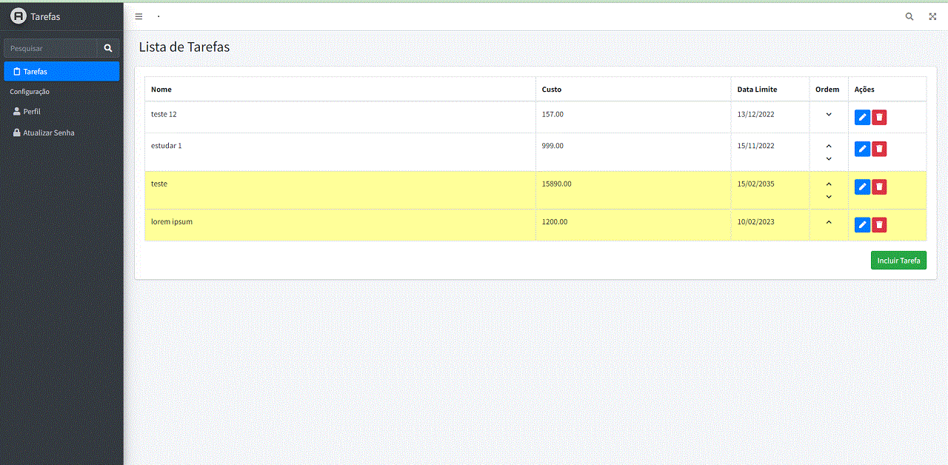Delete the 'lorem ipsum' task

[x=879, y=224]
